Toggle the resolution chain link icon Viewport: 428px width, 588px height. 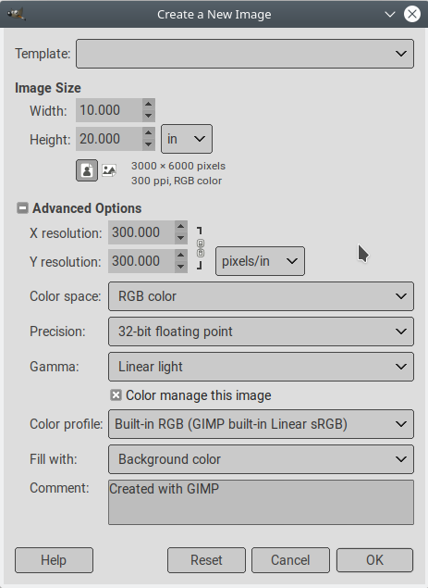tap(201, 248)
